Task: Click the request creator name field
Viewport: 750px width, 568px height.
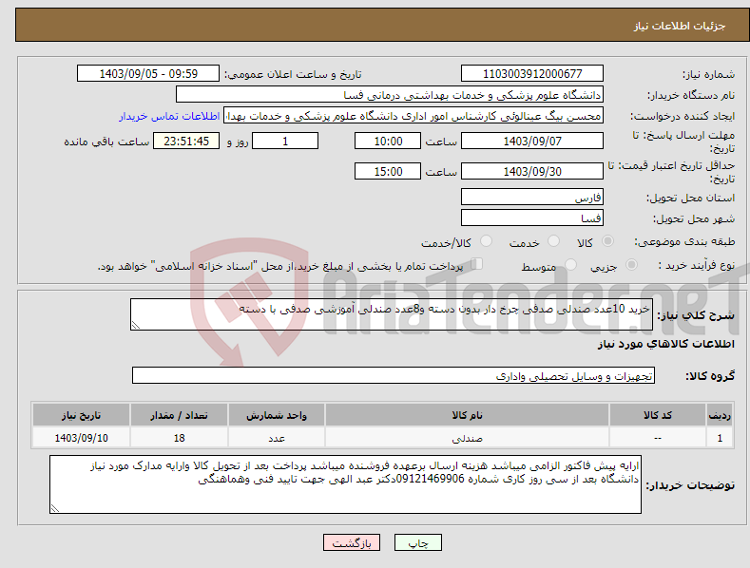Action: (413, 116)
